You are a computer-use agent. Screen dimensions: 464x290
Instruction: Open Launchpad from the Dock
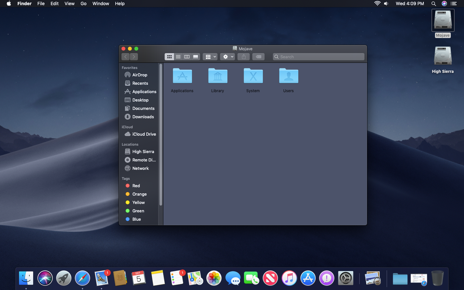pyautogui.click(x=64, y=278)
